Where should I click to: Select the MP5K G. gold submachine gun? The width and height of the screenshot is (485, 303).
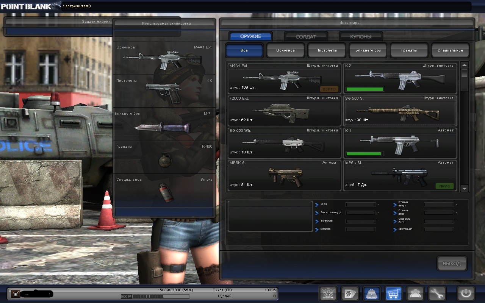[285, 175]
